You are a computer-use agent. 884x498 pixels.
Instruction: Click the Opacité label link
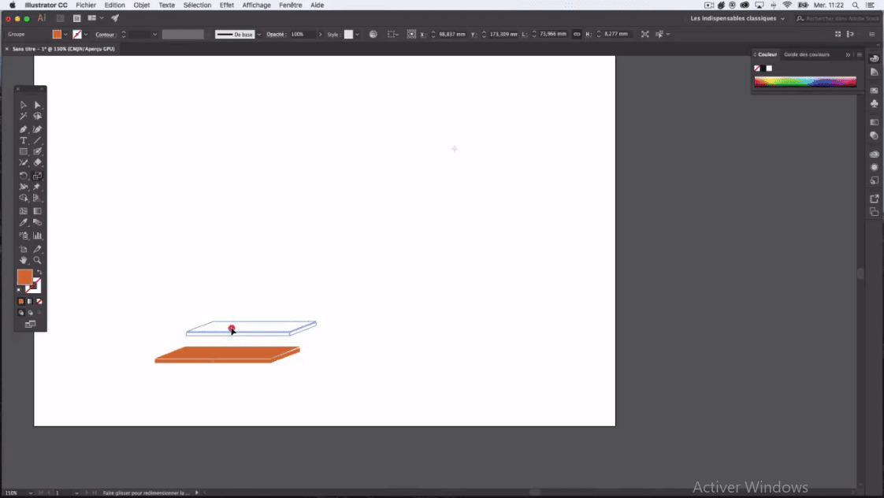tap(276, 35)
